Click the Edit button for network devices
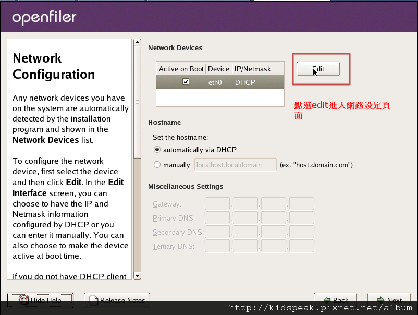Screen dimensions: 418x315 [x=318, y=69]
